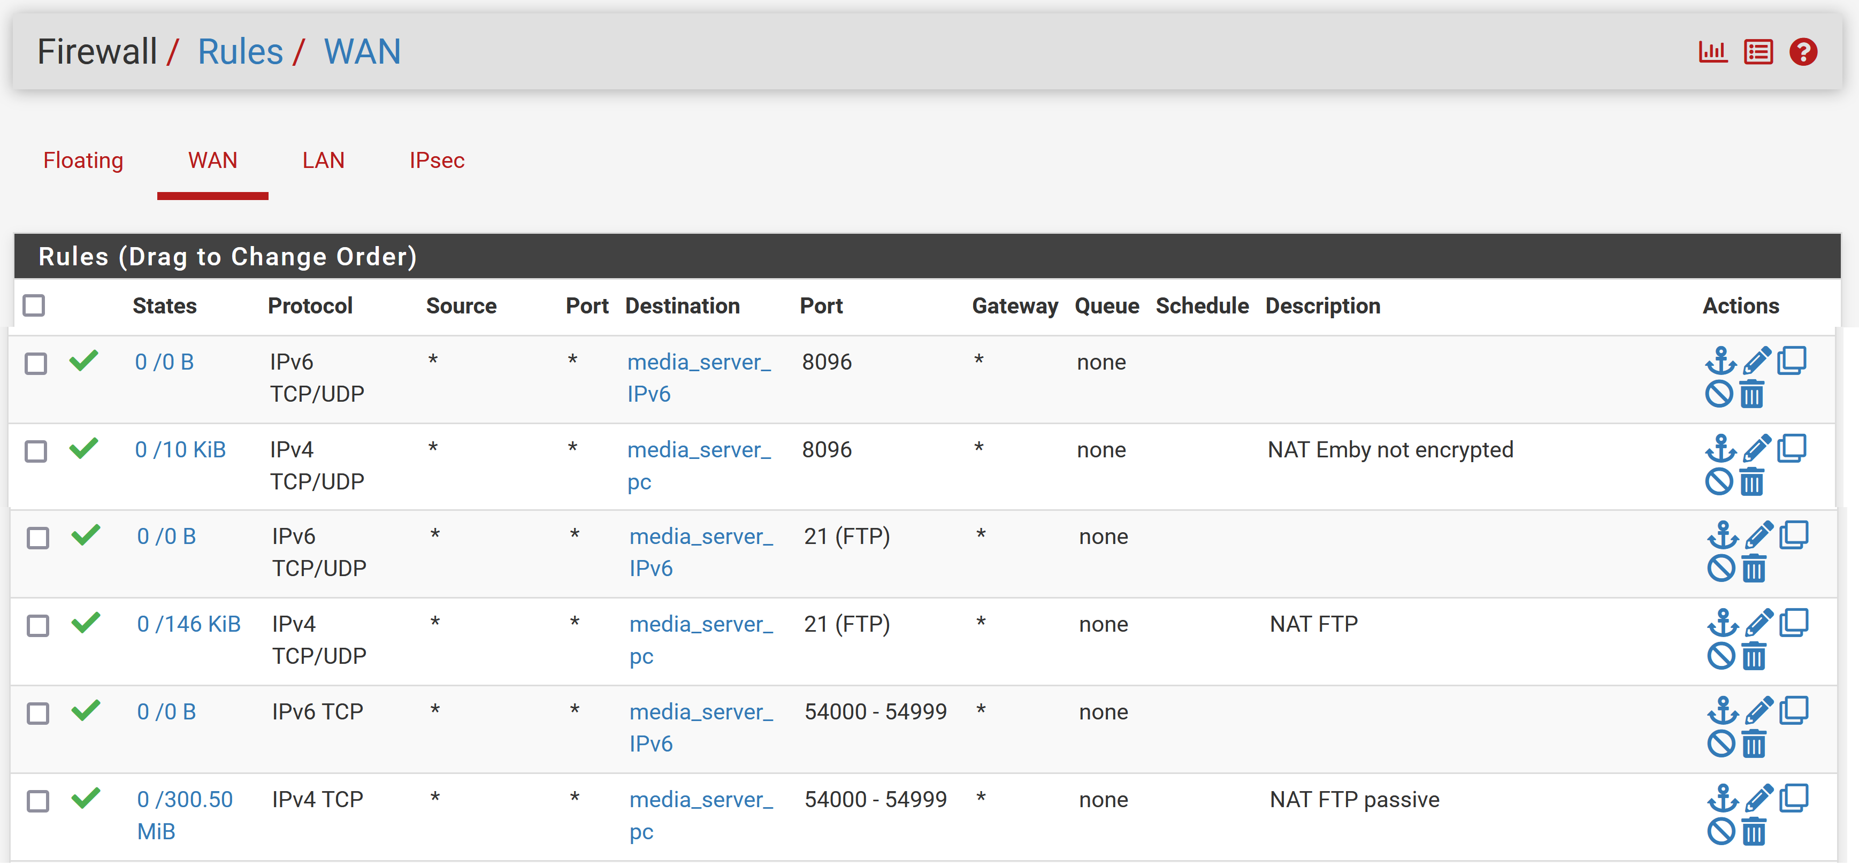Toggle the select-all checkbox in header
The height and width of the screenshot is (866, 1859).
[x=34, y=306]
